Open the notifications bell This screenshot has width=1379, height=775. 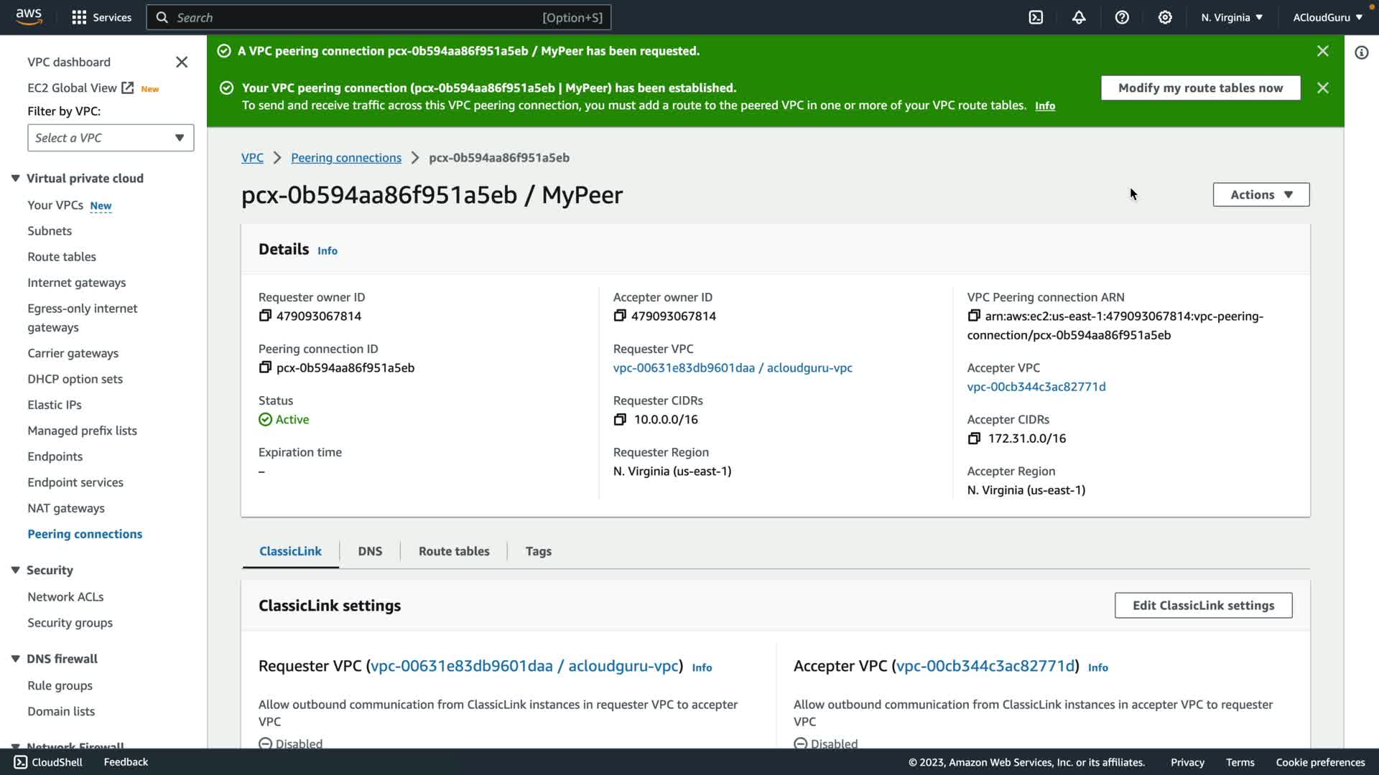tap(1079, 17)
